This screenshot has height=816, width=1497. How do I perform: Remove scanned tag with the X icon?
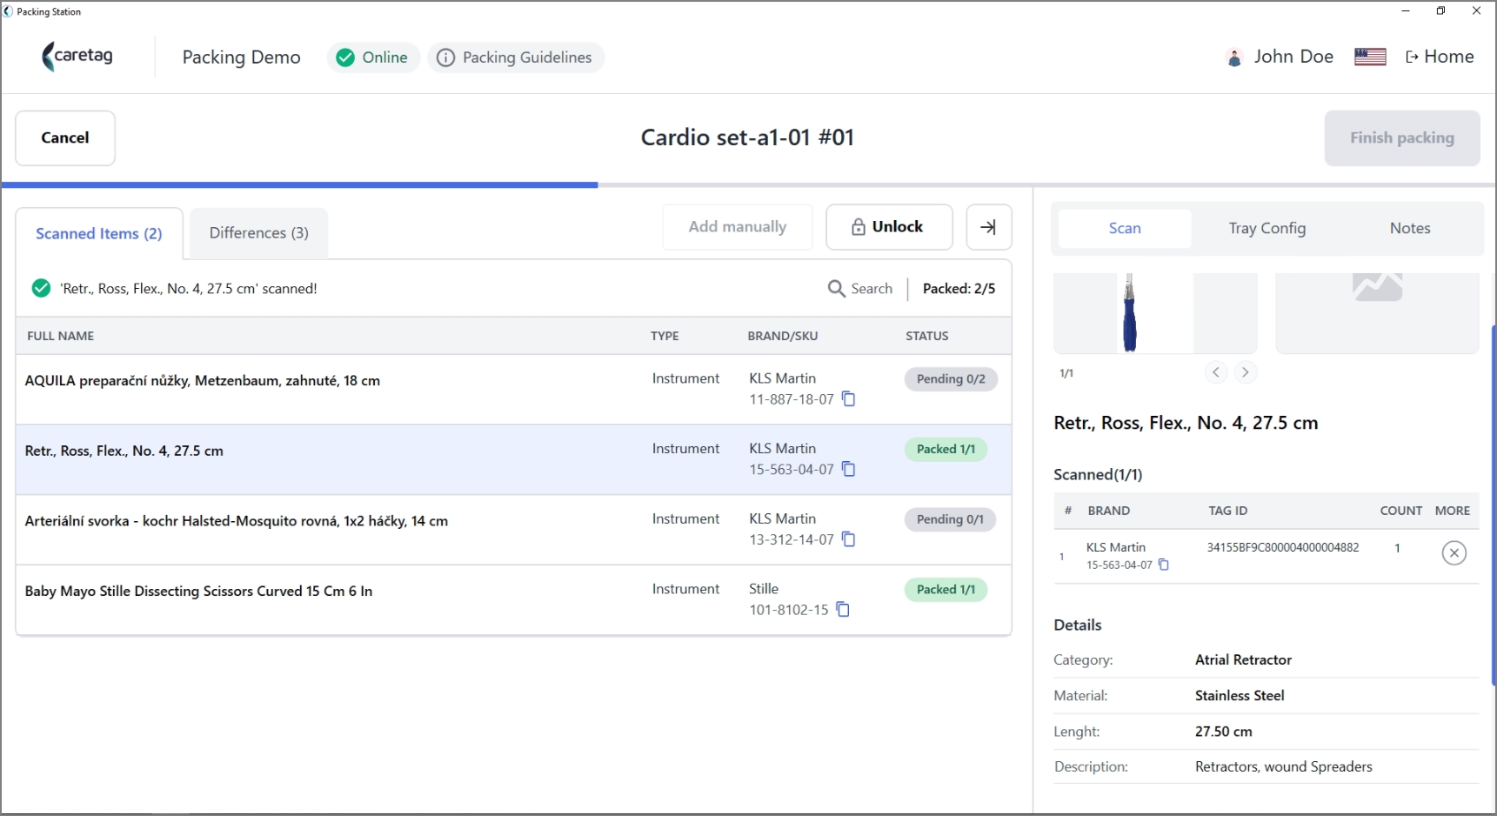tap(1454, 553)
